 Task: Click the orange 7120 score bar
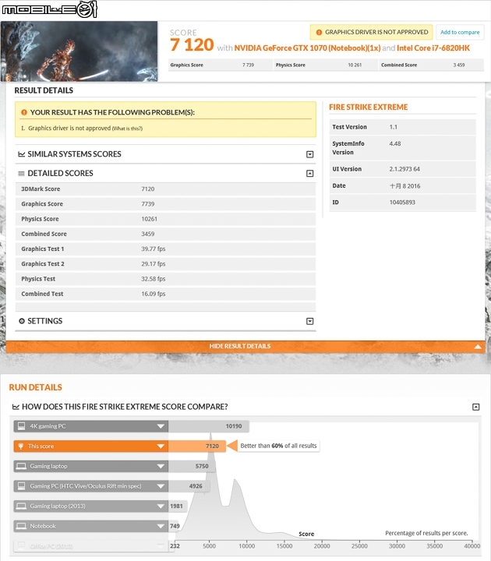click(197, 446)
